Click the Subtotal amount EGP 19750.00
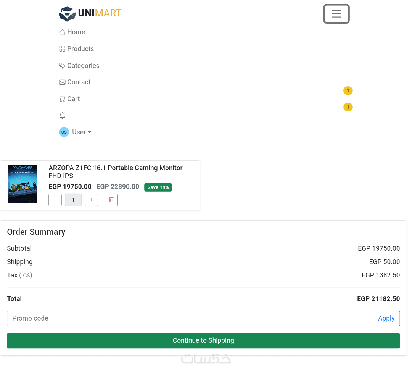 click(x=379, y=248)
